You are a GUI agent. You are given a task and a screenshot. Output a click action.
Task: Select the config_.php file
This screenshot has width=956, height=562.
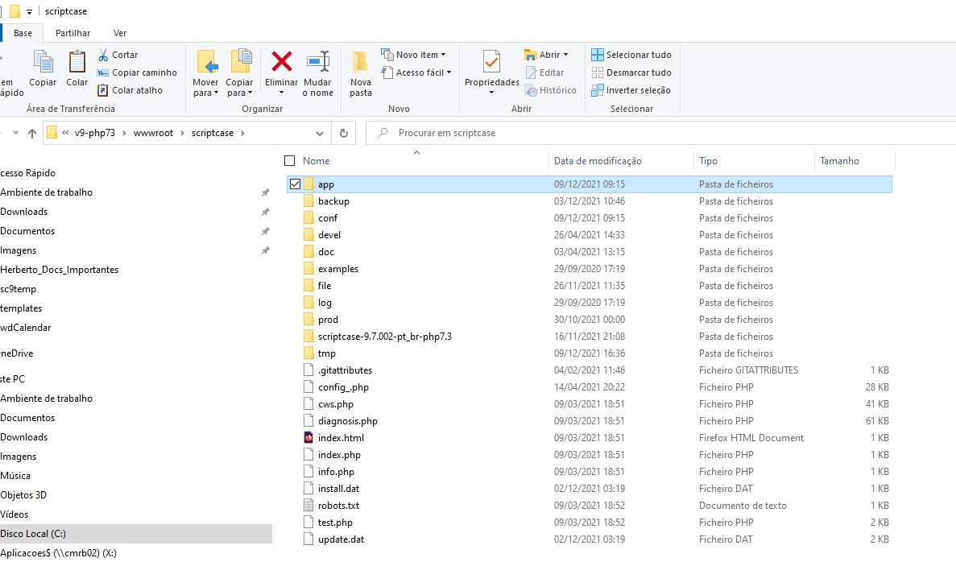pos(343,387)
